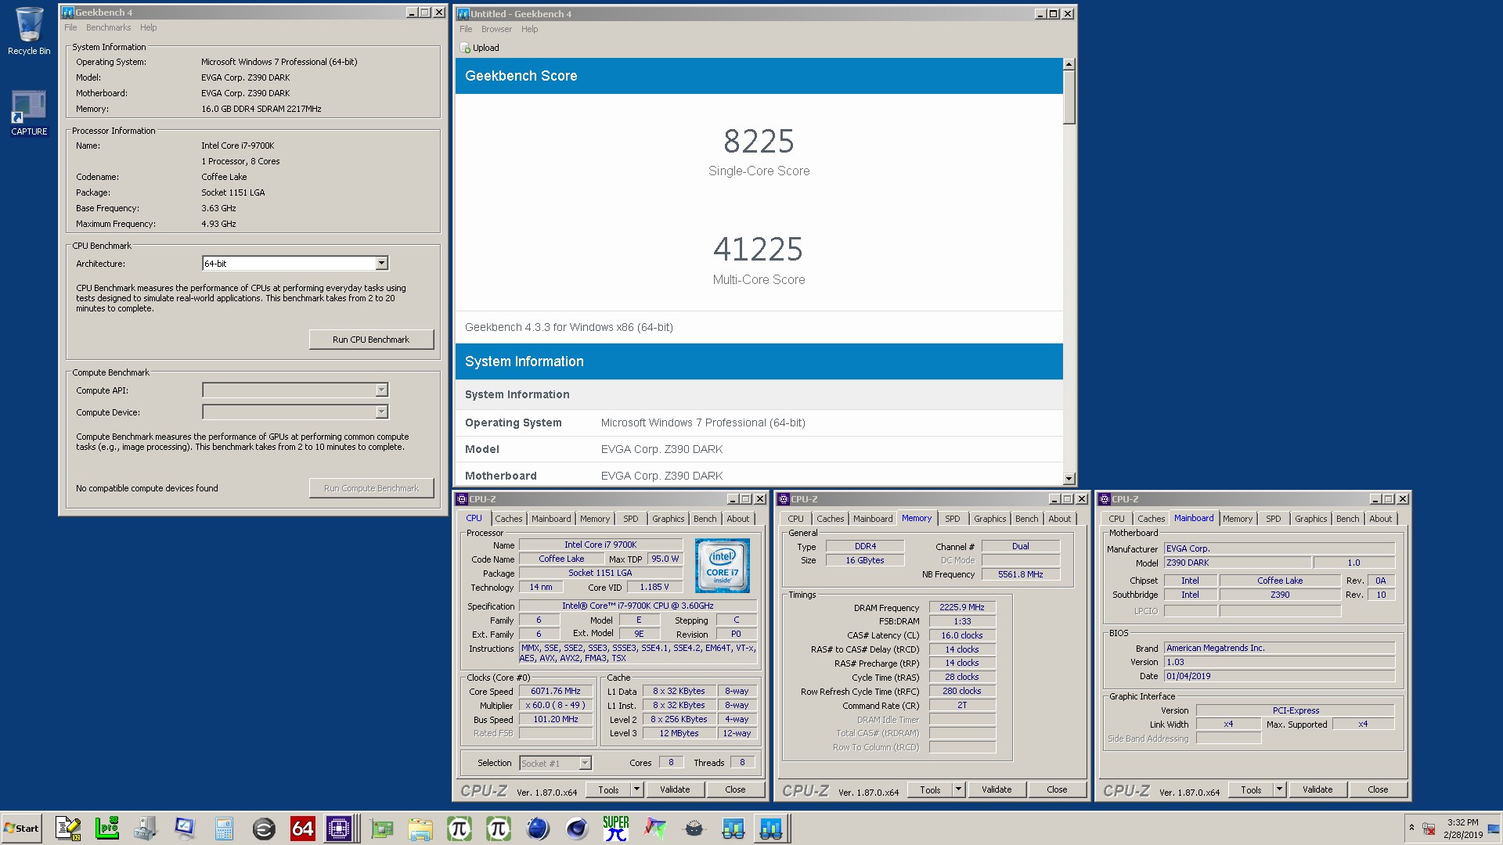This screenshot has width=1503, height=845.
Task: Open File menu in Untitled Geekbench window
Action: click(466, 29)
